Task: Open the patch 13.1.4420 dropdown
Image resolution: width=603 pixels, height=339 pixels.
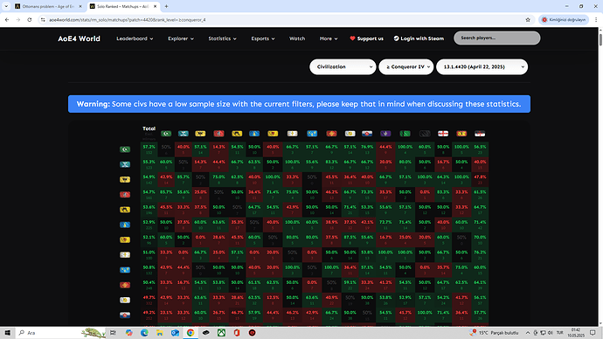Action: (x=482, y=67)
